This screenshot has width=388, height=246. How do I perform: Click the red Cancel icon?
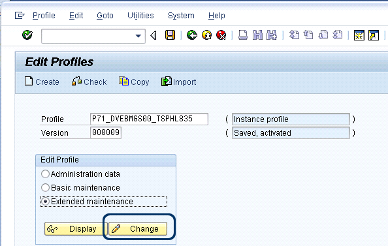[221, 35]
